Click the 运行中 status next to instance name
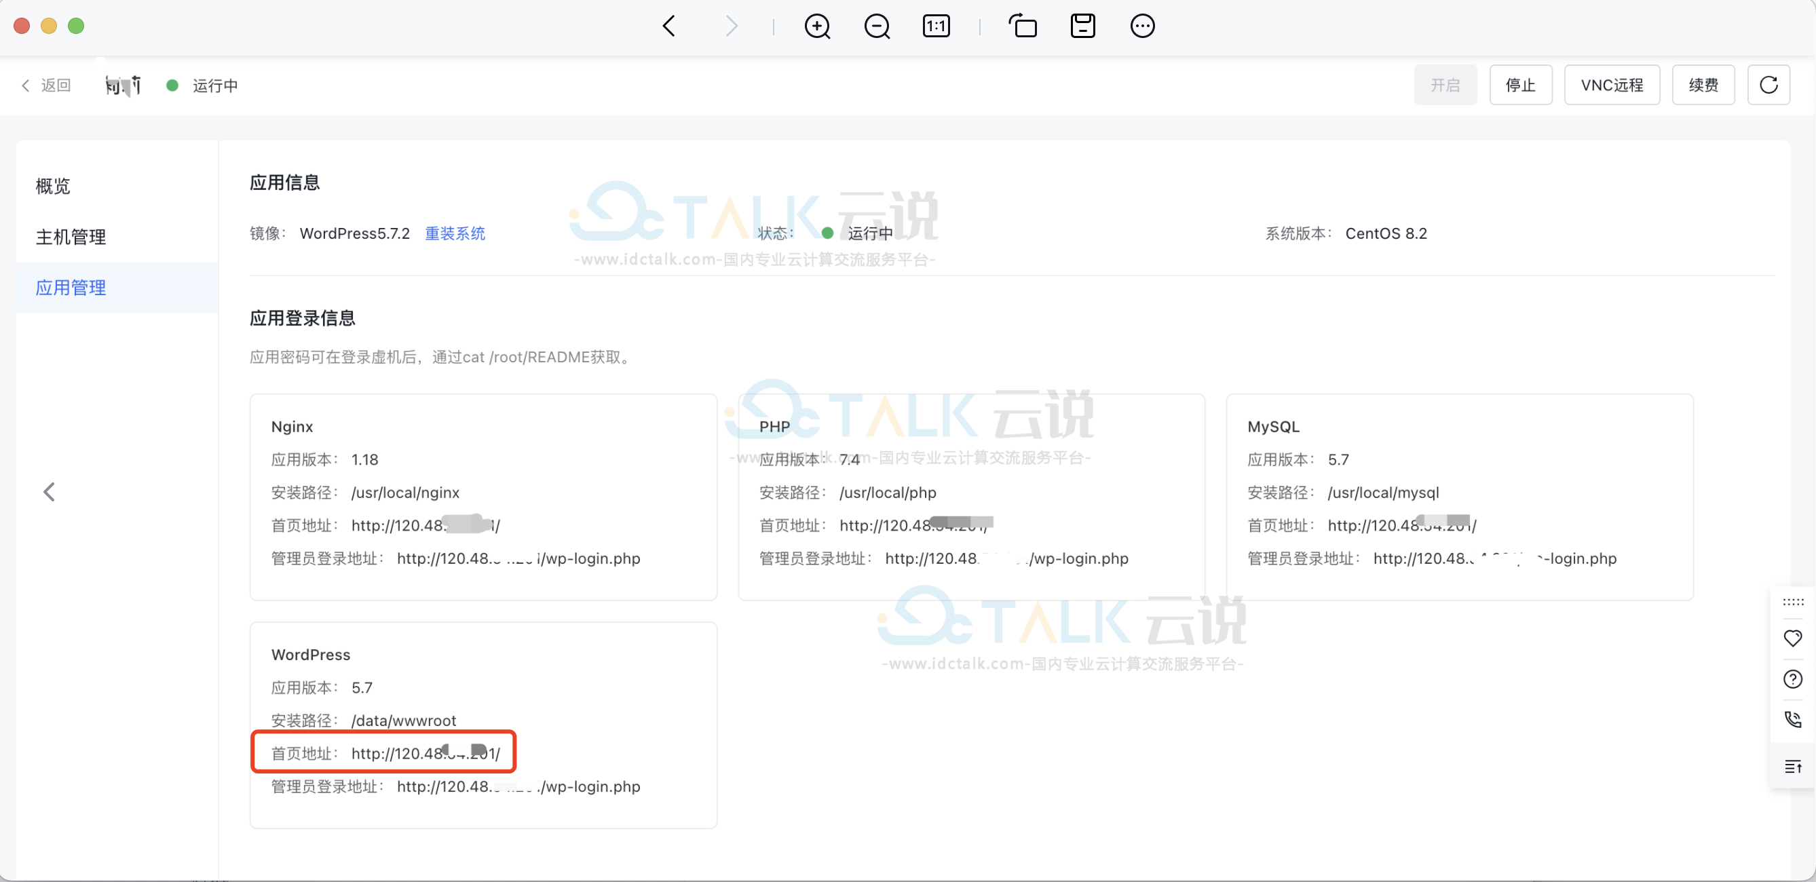 point(215,85)
